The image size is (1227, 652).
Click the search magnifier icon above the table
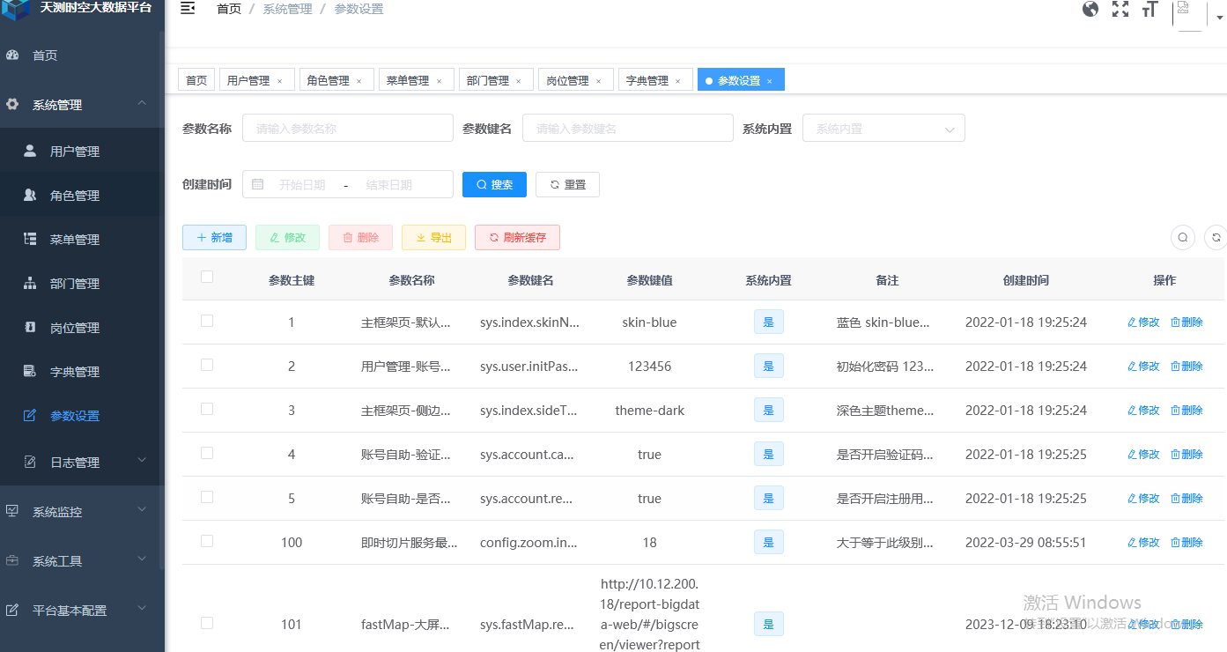(1182, 237)
